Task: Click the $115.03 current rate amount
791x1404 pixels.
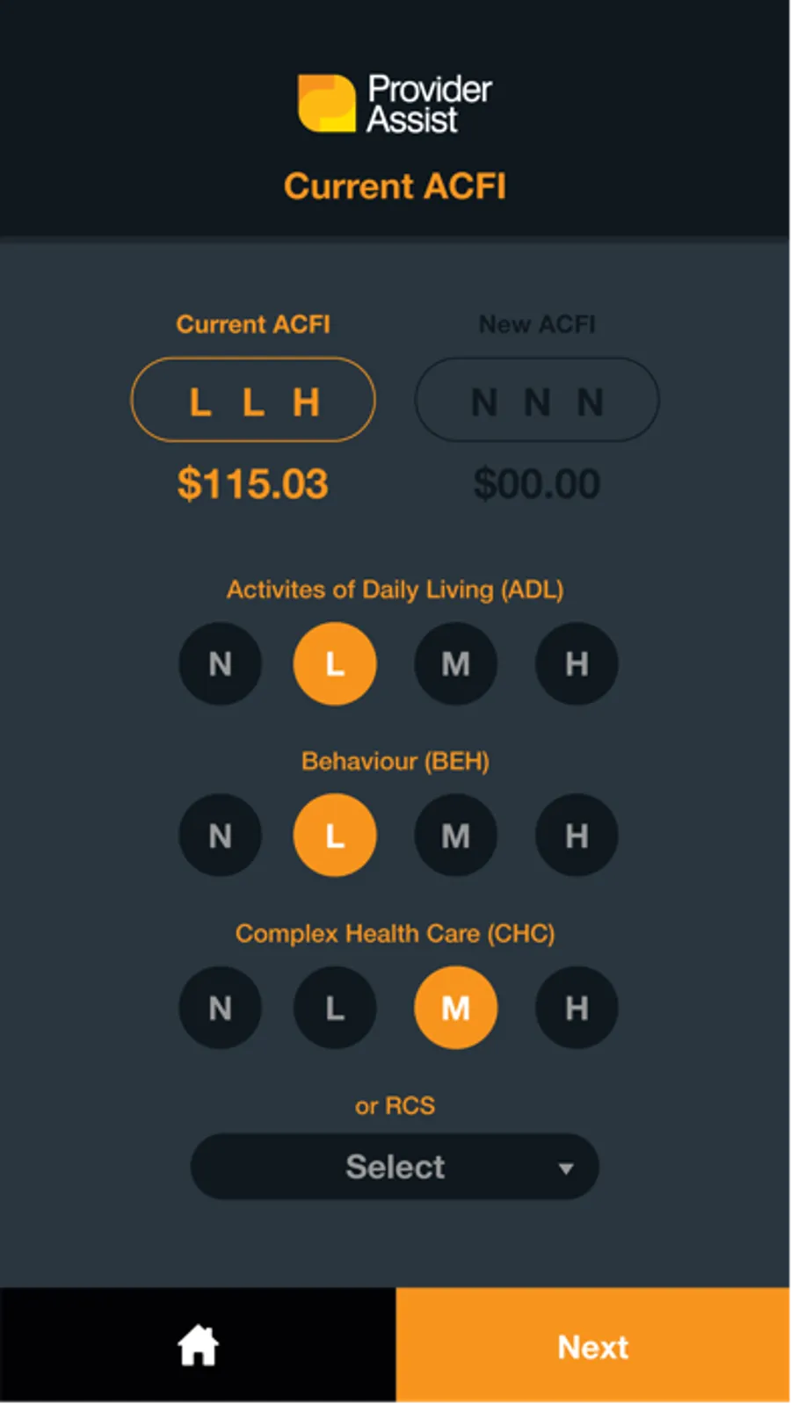Action: point(253,484)
